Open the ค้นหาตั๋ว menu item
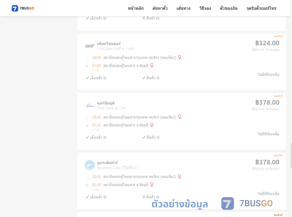This screenshot has width=292, height=217. (x=160, y=8)
